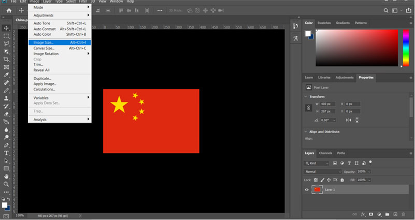Select the Pen tool
Viewport: 415px width, 220px height.
pos(6,145)
